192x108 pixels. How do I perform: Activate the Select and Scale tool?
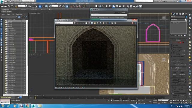[x=46, y=6]
